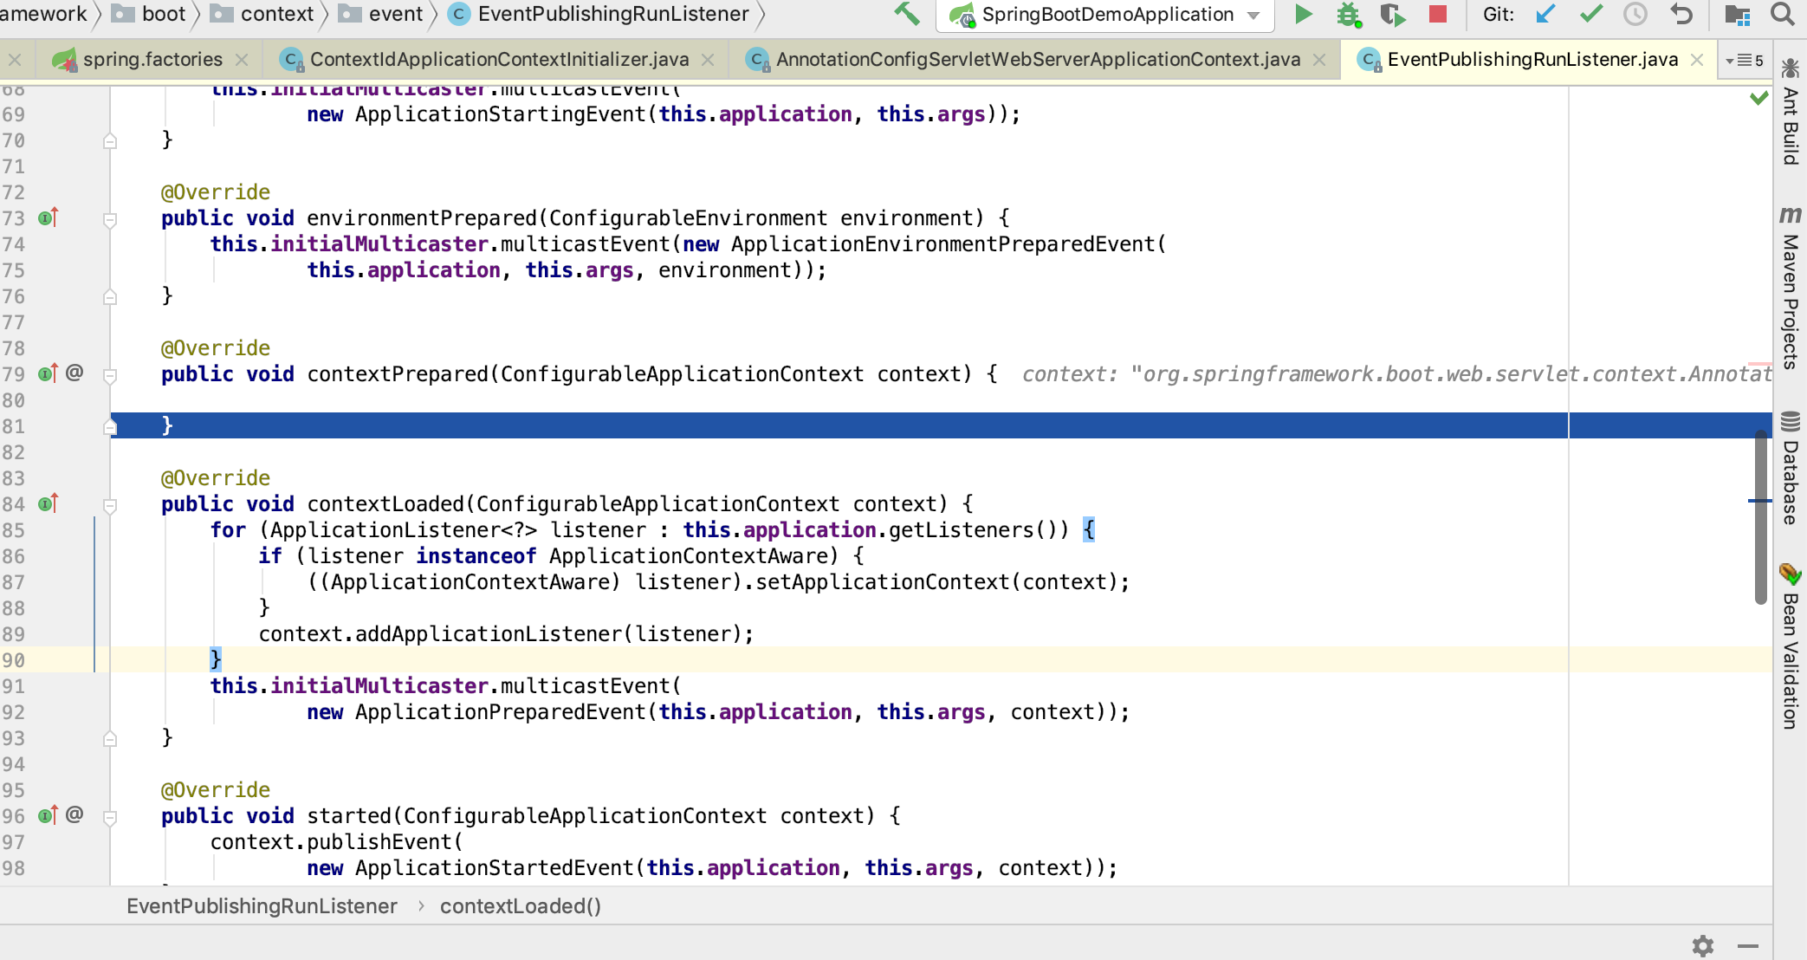Open Search Everywhere magnifier
1807x960 pixels.
(1783, 14)
